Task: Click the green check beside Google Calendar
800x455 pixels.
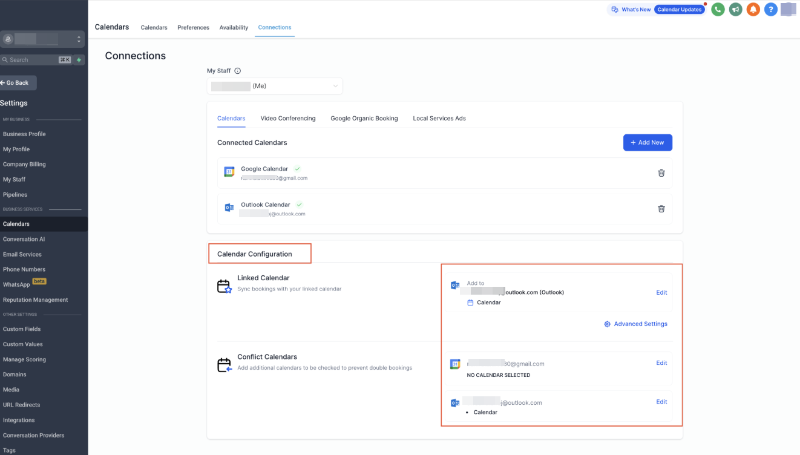Action: click(297, 169)
